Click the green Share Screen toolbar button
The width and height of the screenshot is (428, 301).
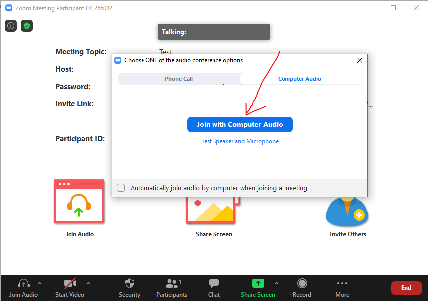point(258,288)
